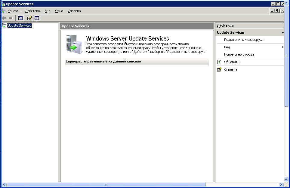Restore down the inner MMC child window

(x=277, y=11)
